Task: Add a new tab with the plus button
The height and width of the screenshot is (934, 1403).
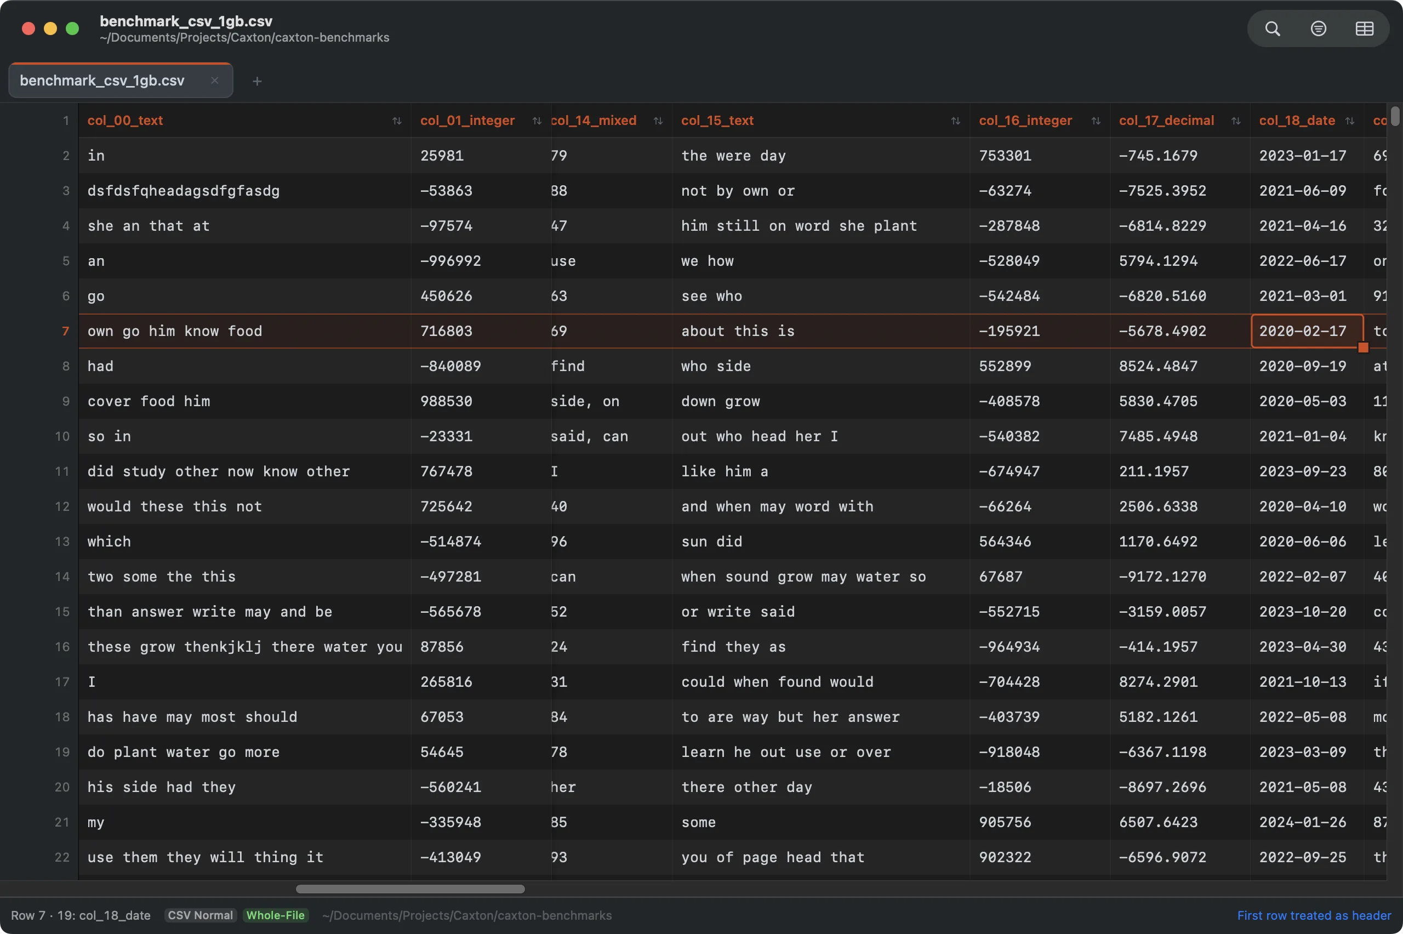Action: [x=256, y=81]
